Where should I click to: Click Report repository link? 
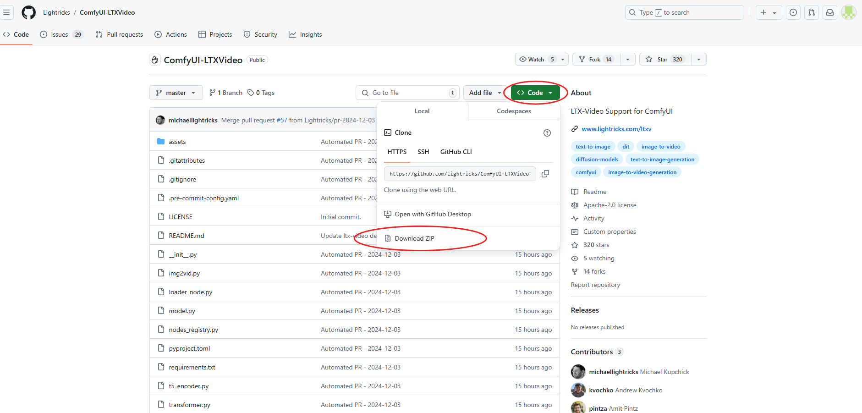pyautogui.click(x=595, y=285)
